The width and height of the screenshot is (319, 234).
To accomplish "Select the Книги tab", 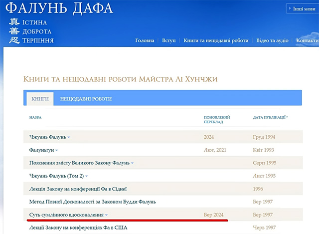I will tap(40, 99).
